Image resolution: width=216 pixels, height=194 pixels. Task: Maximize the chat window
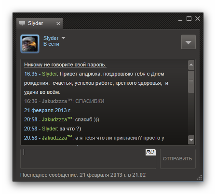coord(189,19)
